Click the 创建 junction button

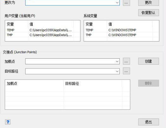tap(149, 61)
